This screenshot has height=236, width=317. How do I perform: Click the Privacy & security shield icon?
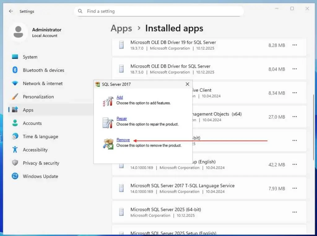(15, 163)
